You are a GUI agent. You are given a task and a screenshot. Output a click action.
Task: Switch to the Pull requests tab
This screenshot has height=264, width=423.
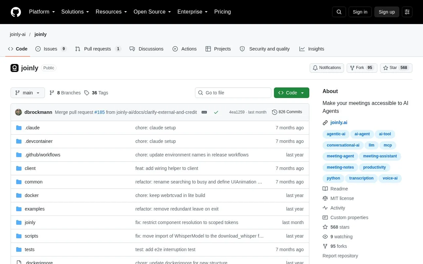tap(98, 49)
